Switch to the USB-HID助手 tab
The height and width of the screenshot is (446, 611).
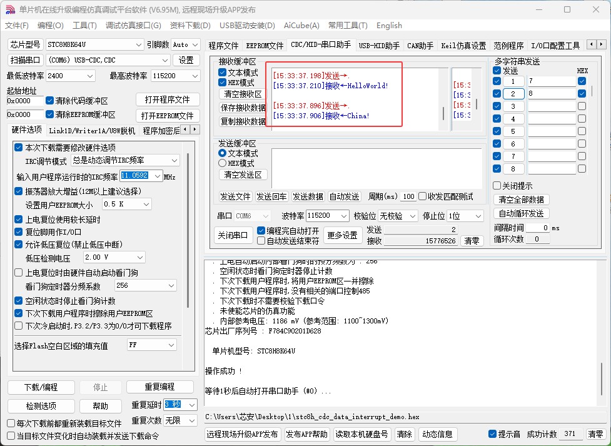click(380, 46)
